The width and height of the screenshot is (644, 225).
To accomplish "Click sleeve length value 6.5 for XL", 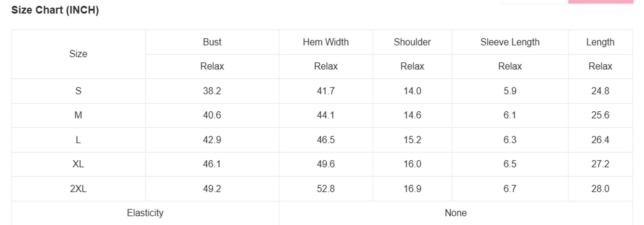I will pyautogui.click(x=510, y=164).
